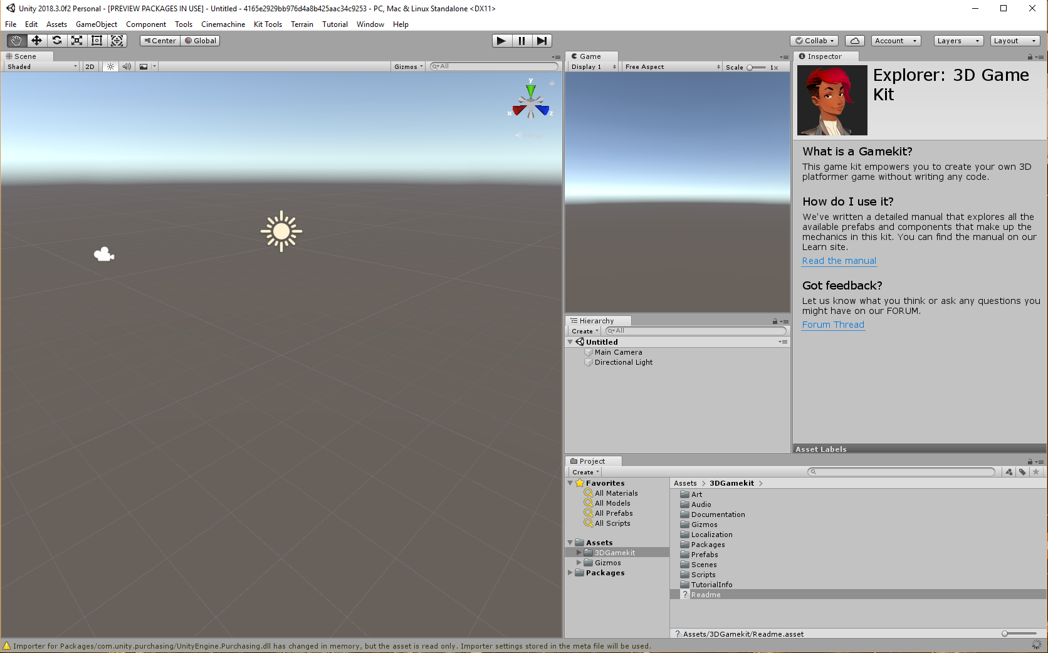Open the Tutorial menu
1048x653 pixels.
click(x=335, y=24)
